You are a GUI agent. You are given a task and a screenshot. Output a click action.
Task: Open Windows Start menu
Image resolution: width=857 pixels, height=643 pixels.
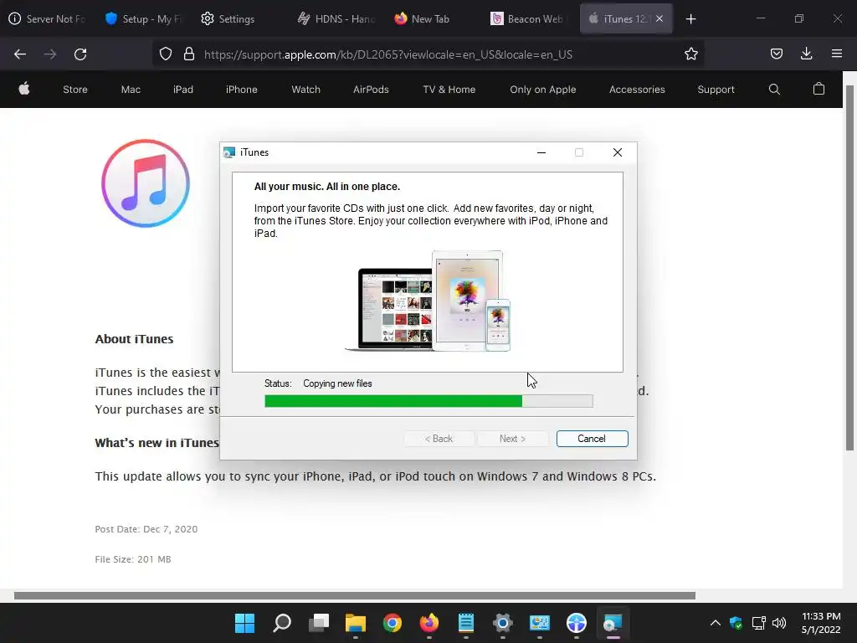[x=244, y=623]
